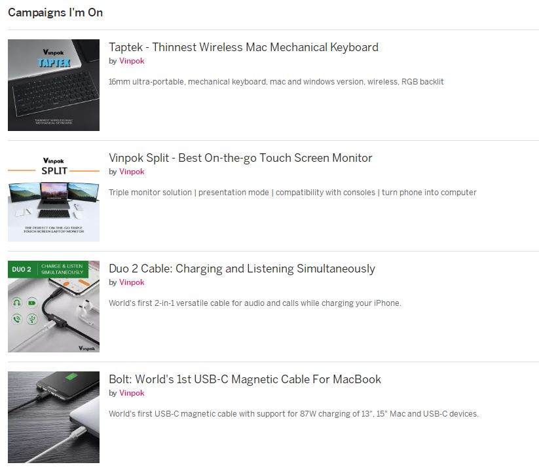Open Bolt World's 1st USB-C Magnetic Cable title
539x469 pixels.
click(x=245, y=379)
